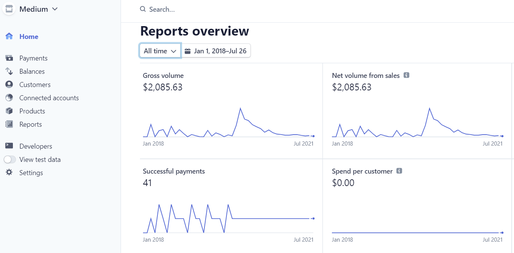Click the Customers person icon

pyautogui.click(x=9, y=85)
